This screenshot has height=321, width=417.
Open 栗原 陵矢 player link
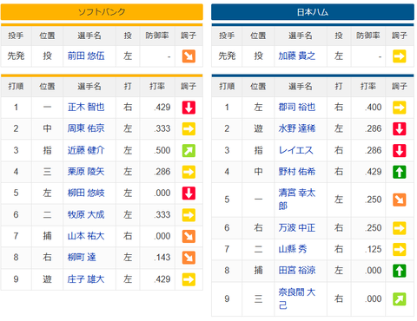click(x=86, y=172)
